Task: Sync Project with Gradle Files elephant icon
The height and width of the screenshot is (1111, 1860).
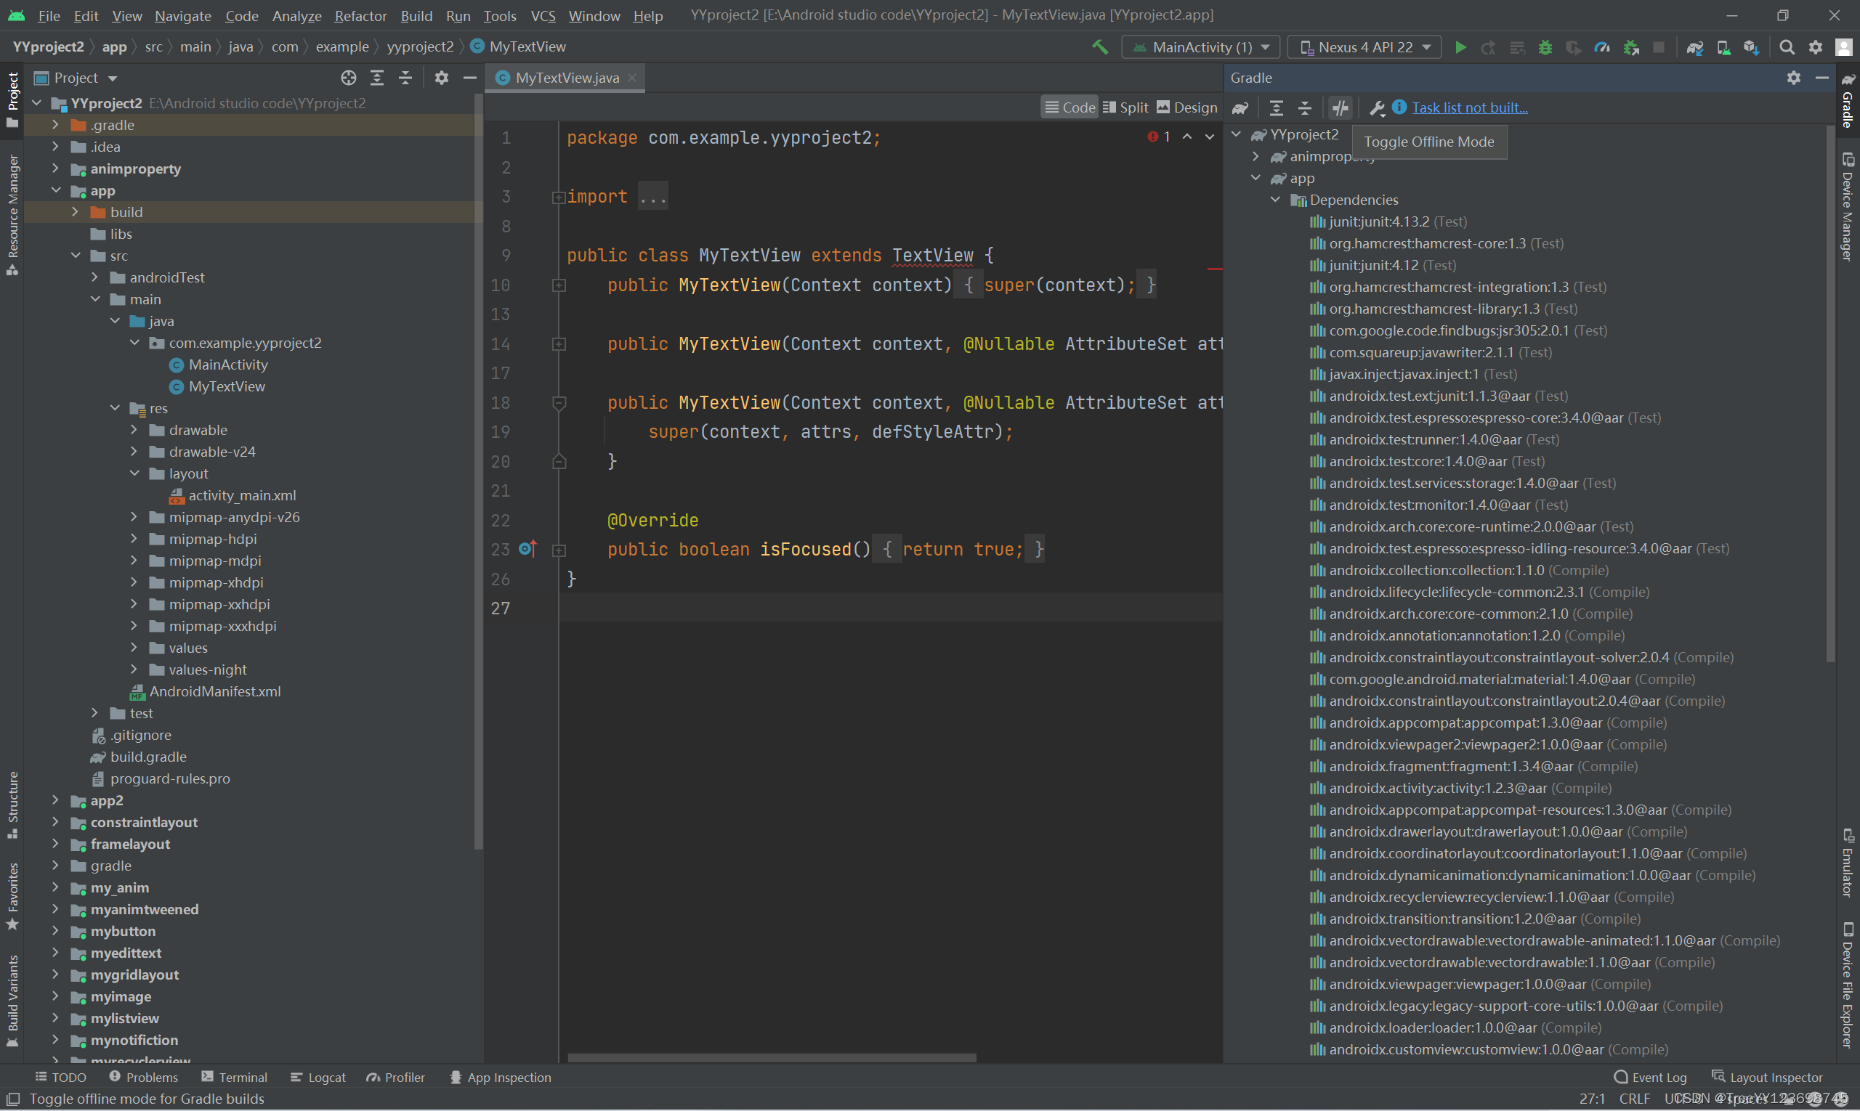Action: tap(1694, 47)
